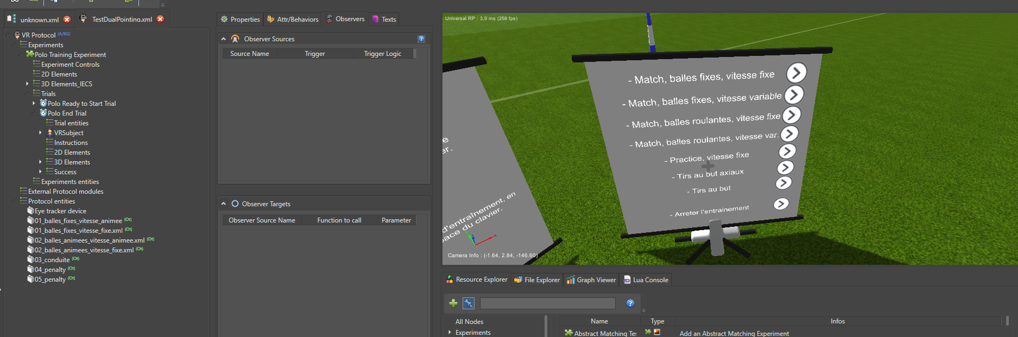The height and width of the screenshot is (337, 1018).
Task: Switch to the Lua Console tab
Action: point(646,280)
